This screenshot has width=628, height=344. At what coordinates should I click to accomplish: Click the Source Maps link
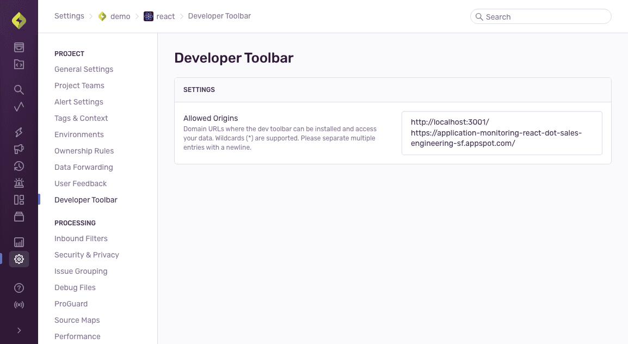[77, 320]
